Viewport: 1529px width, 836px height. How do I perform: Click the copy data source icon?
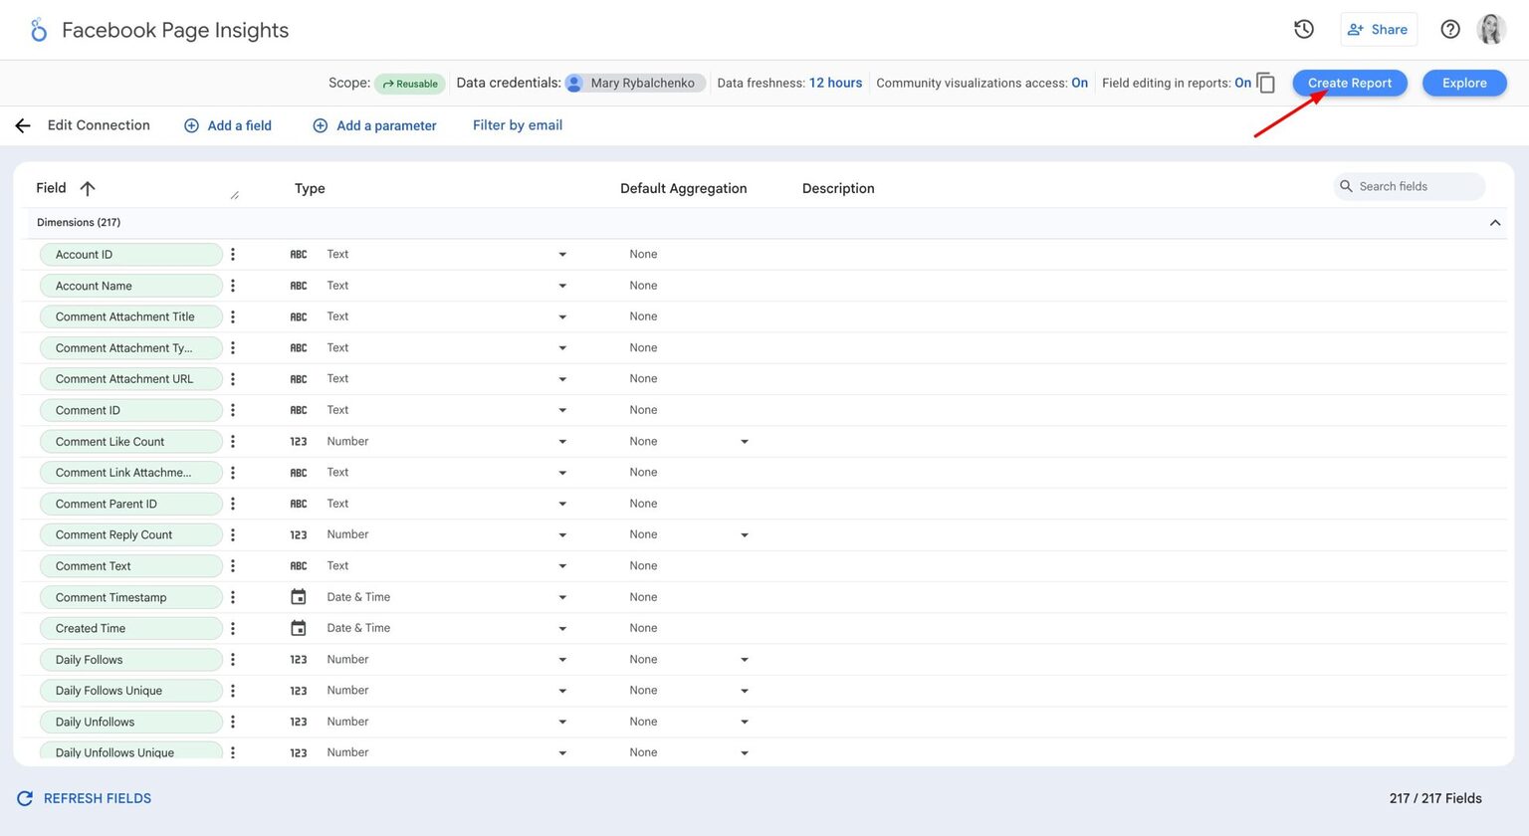[x=1266, y=83]
